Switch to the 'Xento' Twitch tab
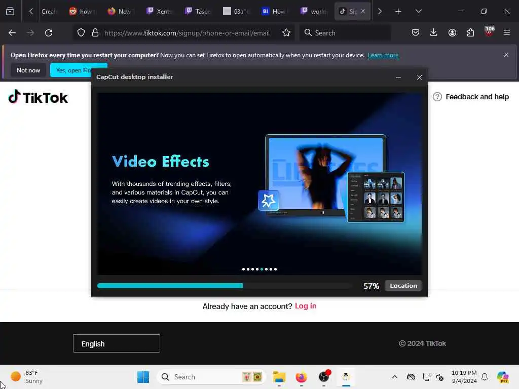The height and width of the screenshot is (389, 519). click(160, 12)
